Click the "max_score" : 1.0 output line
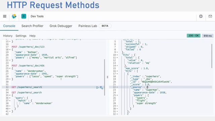Viewport: 215px width, 121px height. pyautogui.click(x=137, y=68)
